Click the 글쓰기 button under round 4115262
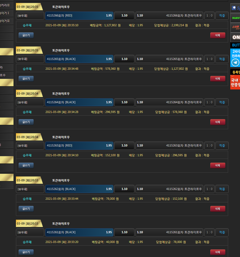The image size is (240, 257). click(26, 209)
